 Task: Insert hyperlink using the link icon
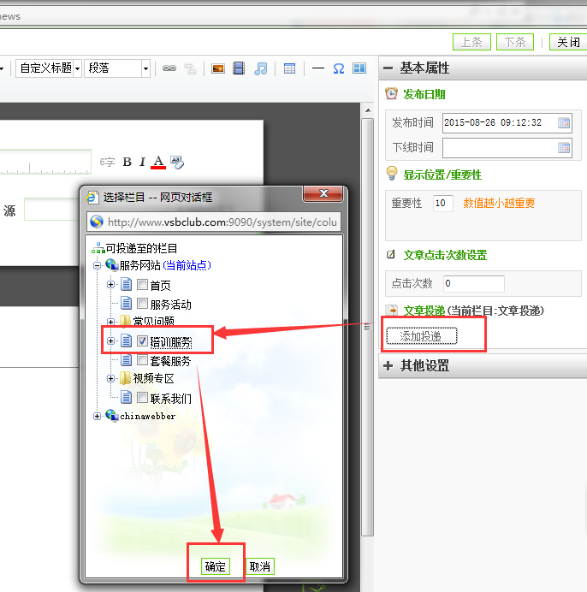pyautogui.click(x=169, y=68)
